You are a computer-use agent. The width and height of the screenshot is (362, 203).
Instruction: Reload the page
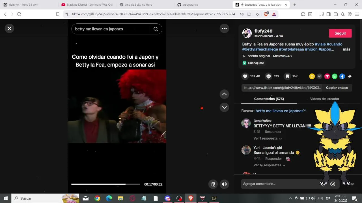coord(19,14)
